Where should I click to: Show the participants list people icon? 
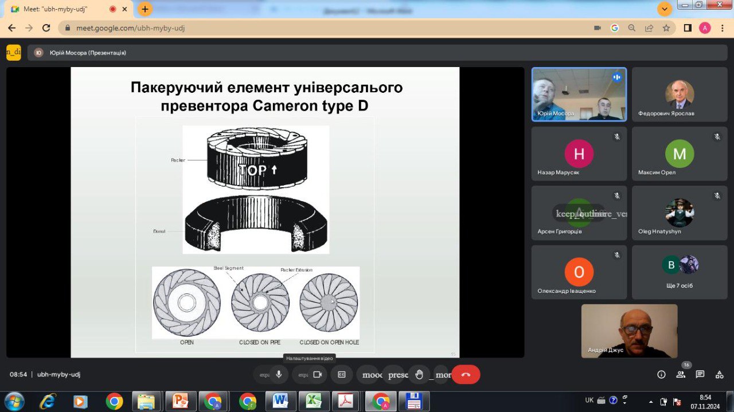tap(681, 374)
